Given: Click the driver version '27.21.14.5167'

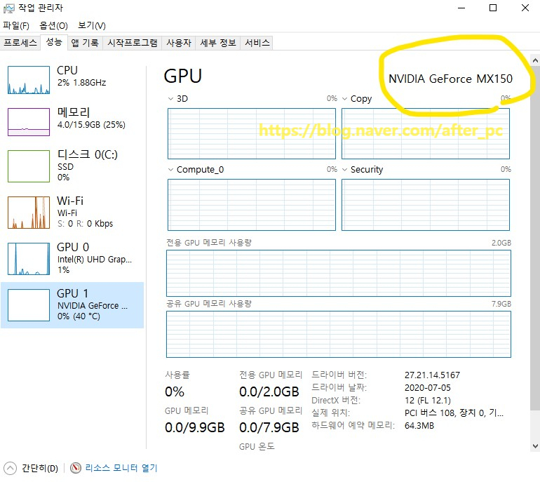Looking at the screenshot, I should point(432,375).
